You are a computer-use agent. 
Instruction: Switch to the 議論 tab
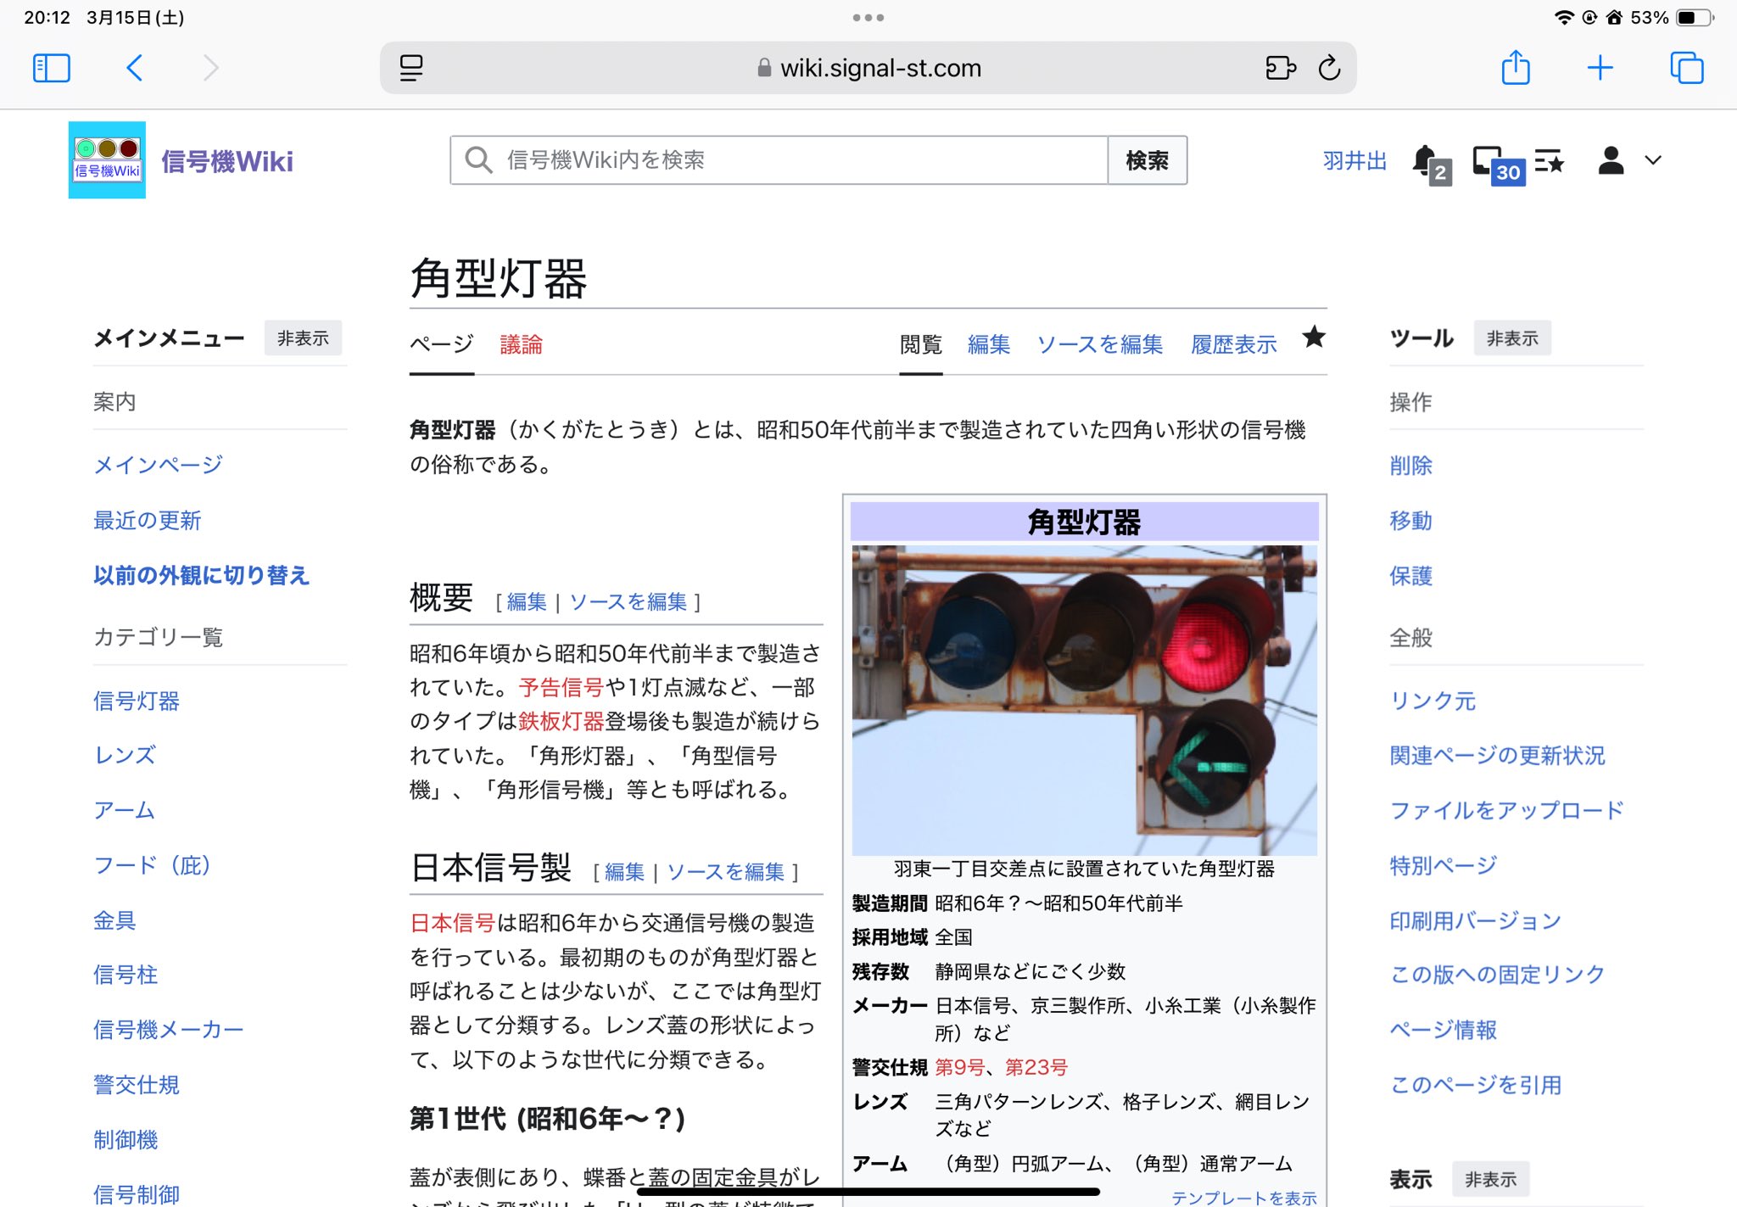click(x=521, y=344)
